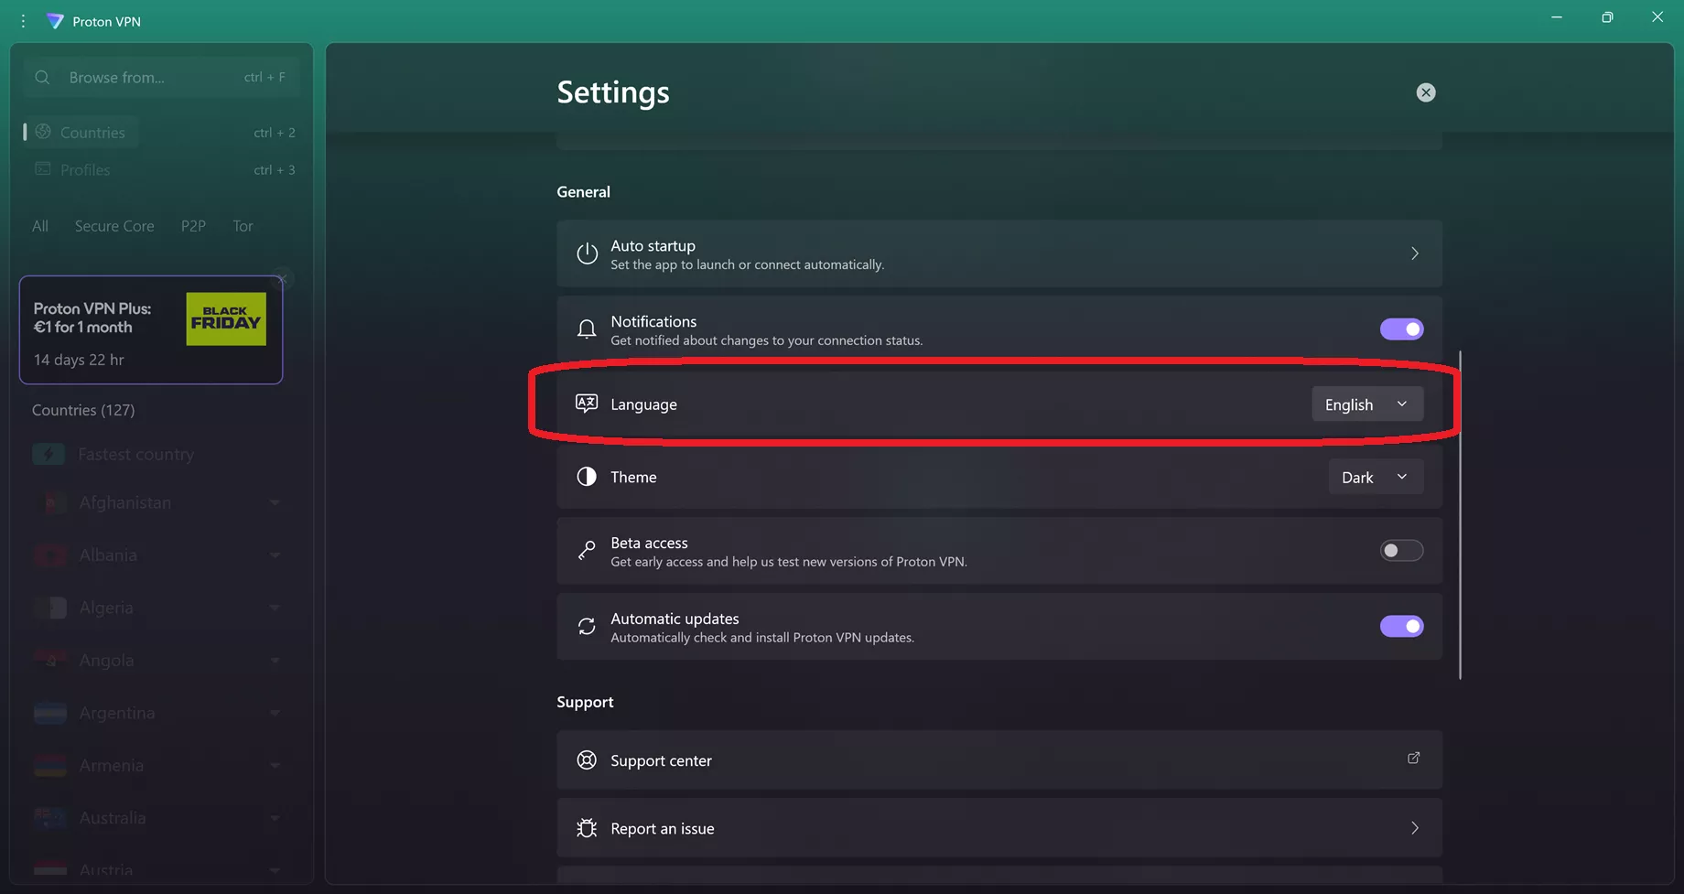The width and height of the screenshot is (1684, 894).
Task: Click the Browse from search field
Action: point(151,78)
